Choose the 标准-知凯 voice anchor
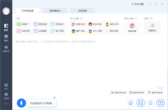 95,24
